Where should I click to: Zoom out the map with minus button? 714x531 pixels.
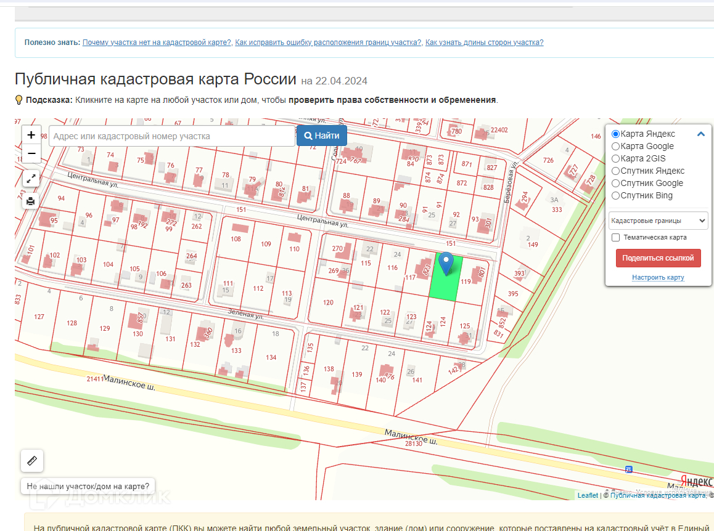point(31,153)
